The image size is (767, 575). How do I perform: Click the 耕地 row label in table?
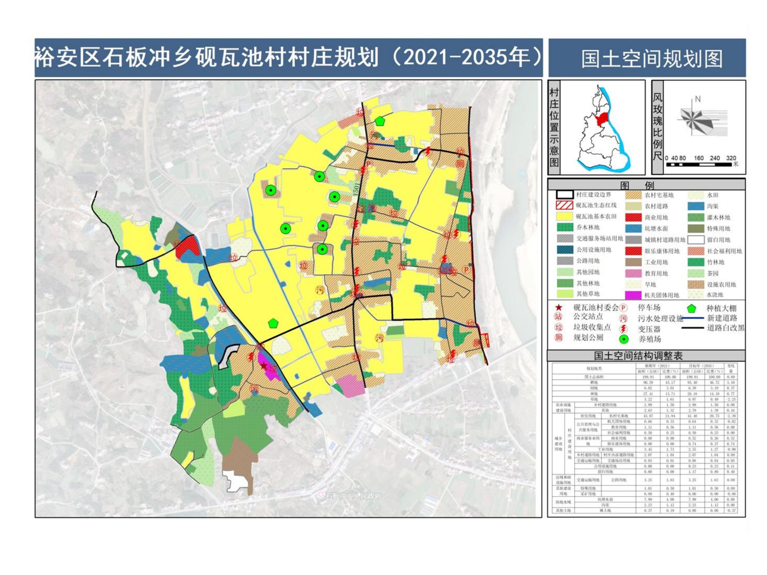(594, 382)
